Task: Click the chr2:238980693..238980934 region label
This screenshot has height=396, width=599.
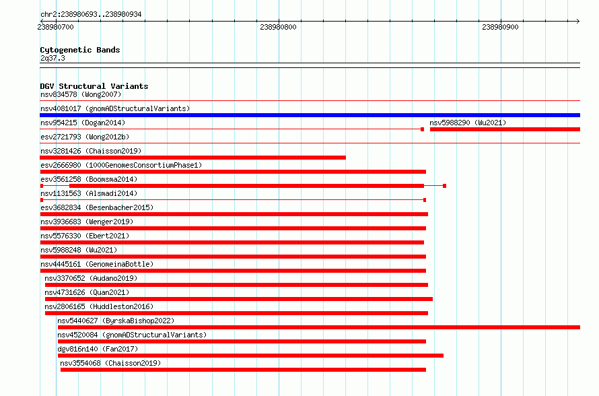Action: coord(91,15)
